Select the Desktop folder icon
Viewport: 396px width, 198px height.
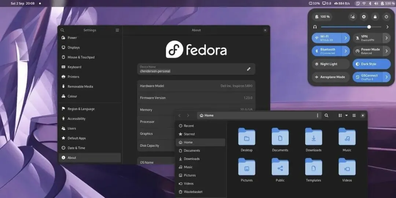click(x=246, y=137)
